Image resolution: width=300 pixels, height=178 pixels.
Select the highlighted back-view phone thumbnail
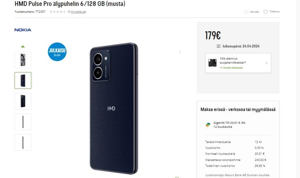click(23, 80)
